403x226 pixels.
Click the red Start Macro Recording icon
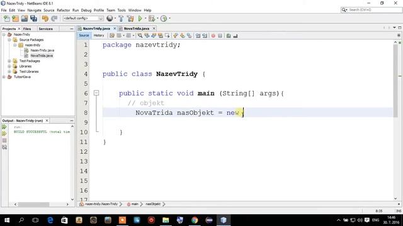(213, 36)
